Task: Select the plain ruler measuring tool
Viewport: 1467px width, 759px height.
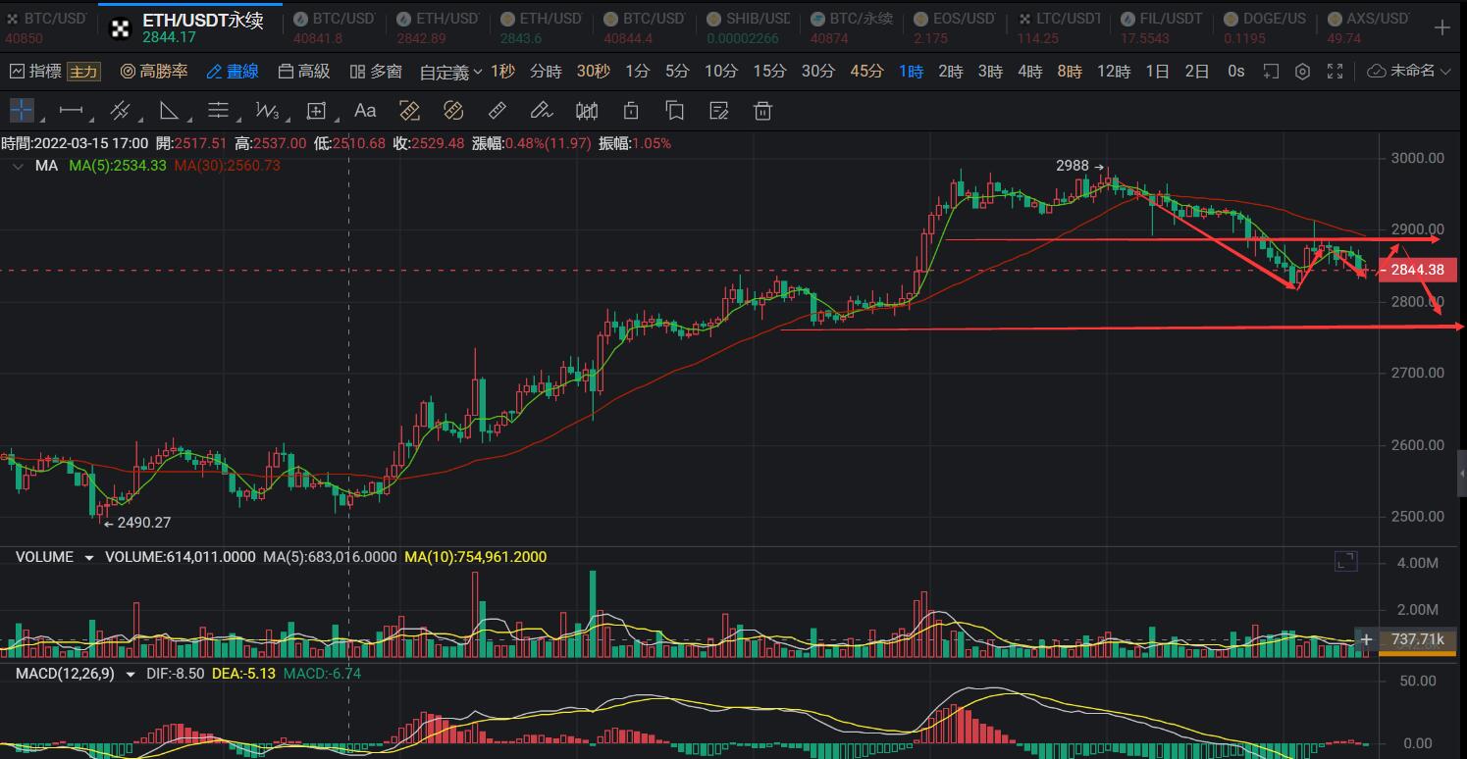Action: point(498,110)
